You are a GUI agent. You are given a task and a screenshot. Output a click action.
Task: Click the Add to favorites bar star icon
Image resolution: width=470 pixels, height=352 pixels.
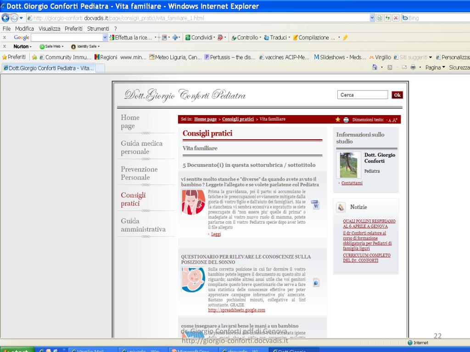(x=34, y=57)
